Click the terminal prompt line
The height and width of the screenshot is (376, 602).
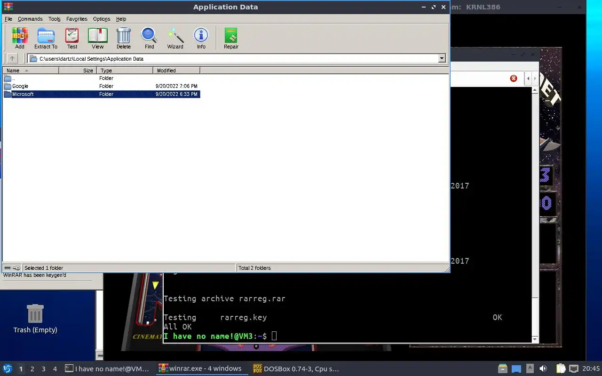click(x=220, y=336)
